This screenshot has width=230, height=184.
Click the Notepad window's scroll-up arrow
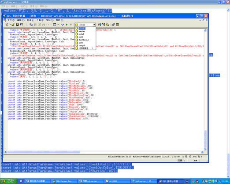point(228,10)
